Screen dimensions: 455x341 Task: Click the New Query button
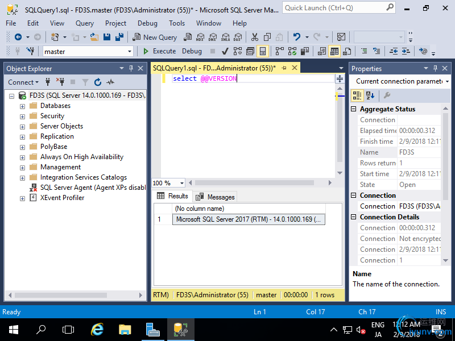click(155, 37)
